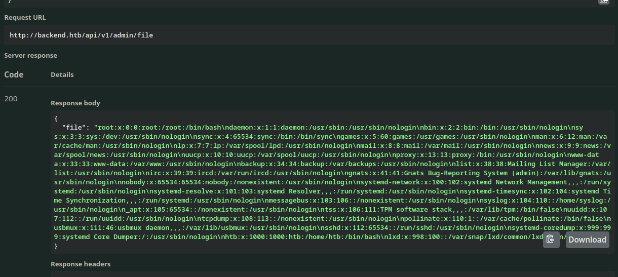Click the 200 status code
This screenshot has width=618, height=277.
coord(11,99)
